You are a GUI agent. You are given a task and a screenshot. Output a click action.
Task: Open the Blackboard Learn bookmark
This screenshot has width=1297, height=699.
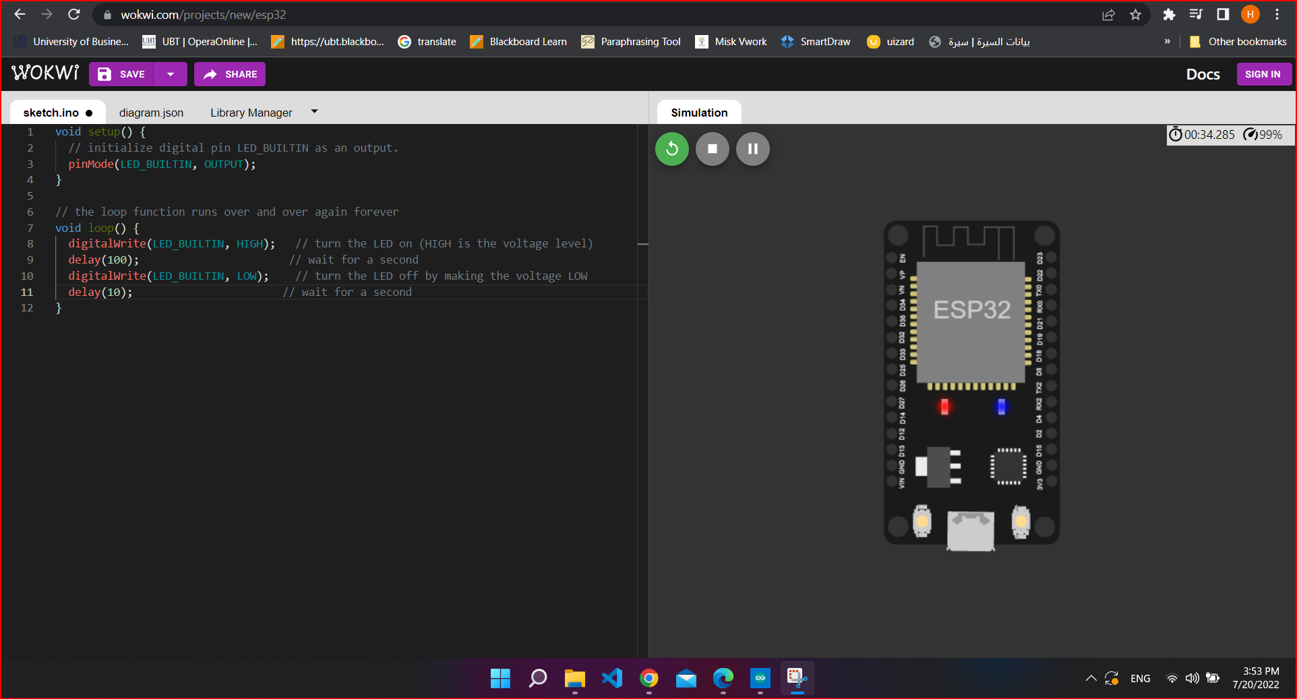coord(518,42)
